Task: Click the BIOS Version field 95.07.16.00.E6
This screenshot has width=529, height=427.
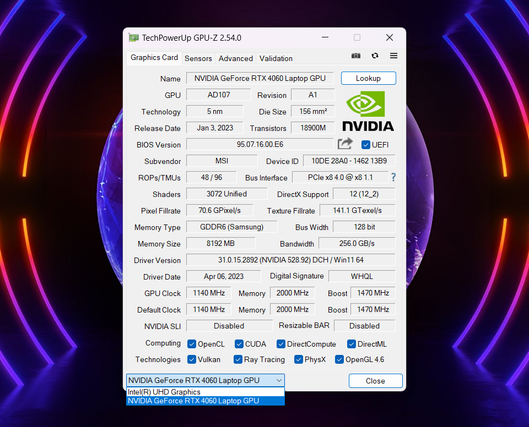Action: pyautogui.click(x=260, y=144)
